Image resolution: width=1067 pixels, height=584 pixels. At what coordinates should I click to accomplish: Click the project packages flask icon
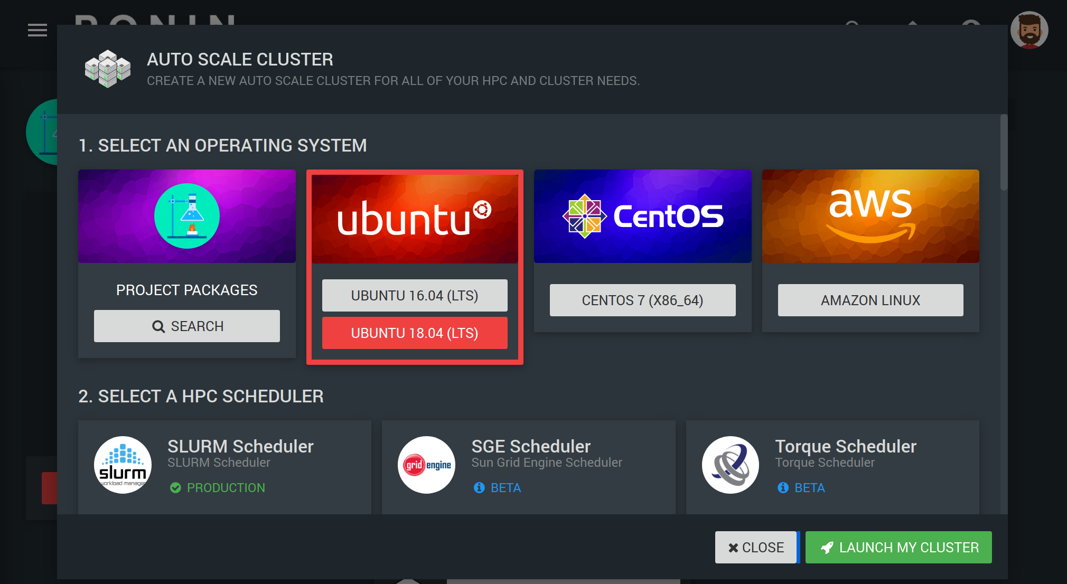tap(187, 216)
